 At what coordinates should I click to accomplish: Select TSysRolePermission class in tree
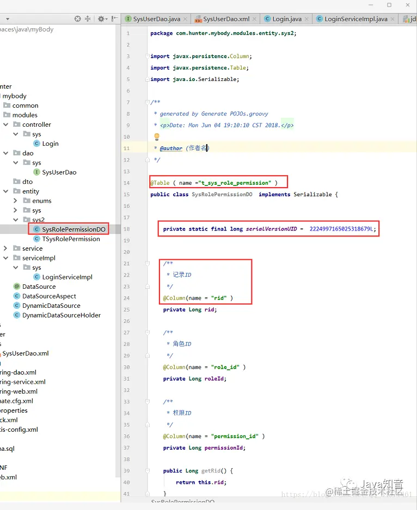click(71, 239)
